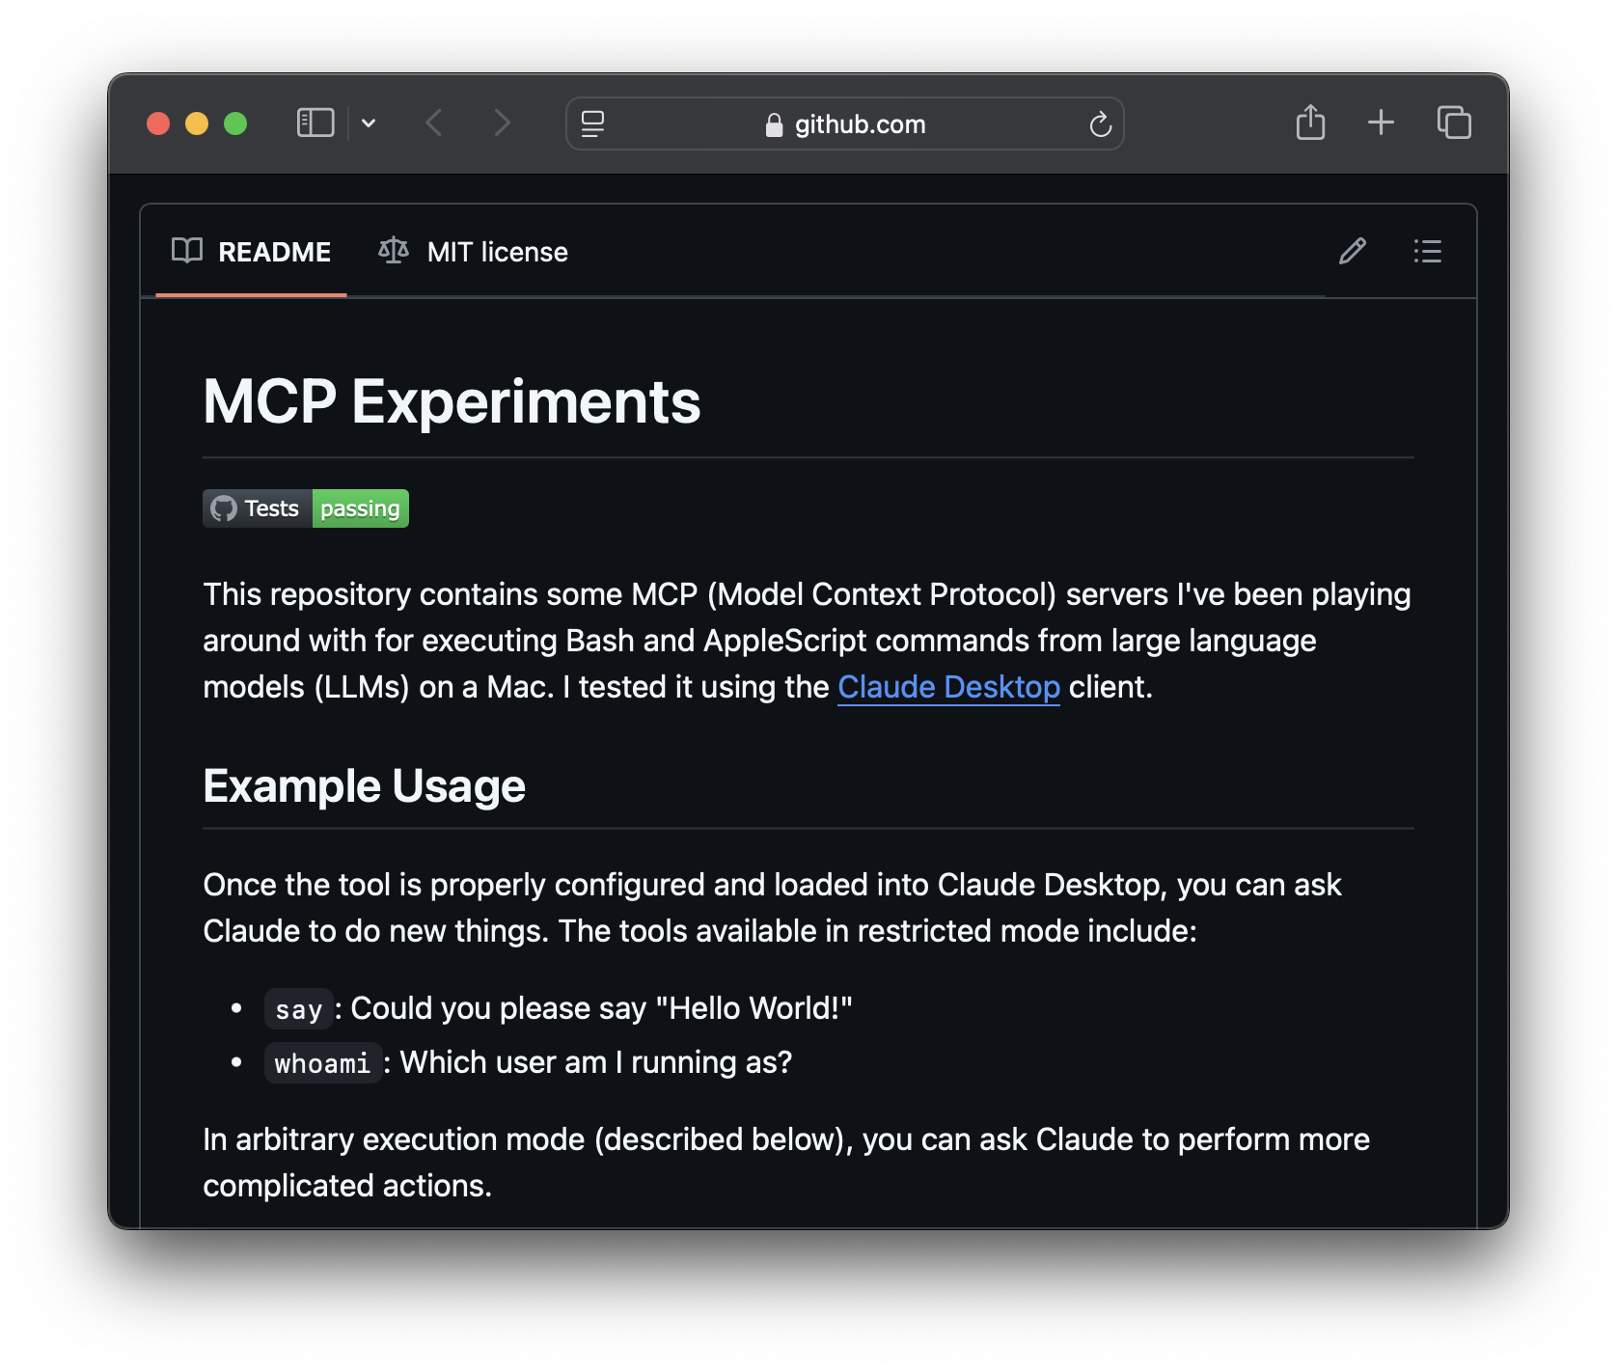This screenshot has width=1617, height=1372.
Task: Click the book icon on README tab
Action: [x=186, y=251]
